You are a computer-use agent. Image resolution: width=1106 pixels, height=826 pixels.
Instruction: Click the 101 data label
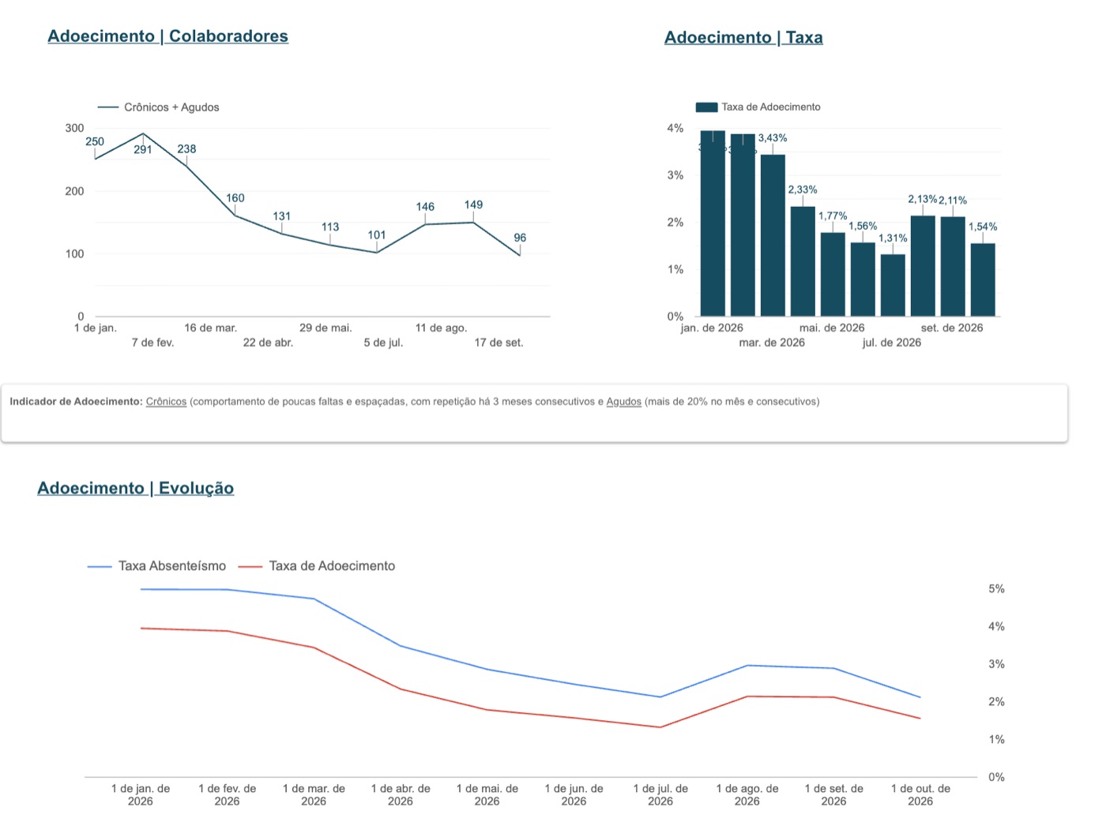pos(377,235)
